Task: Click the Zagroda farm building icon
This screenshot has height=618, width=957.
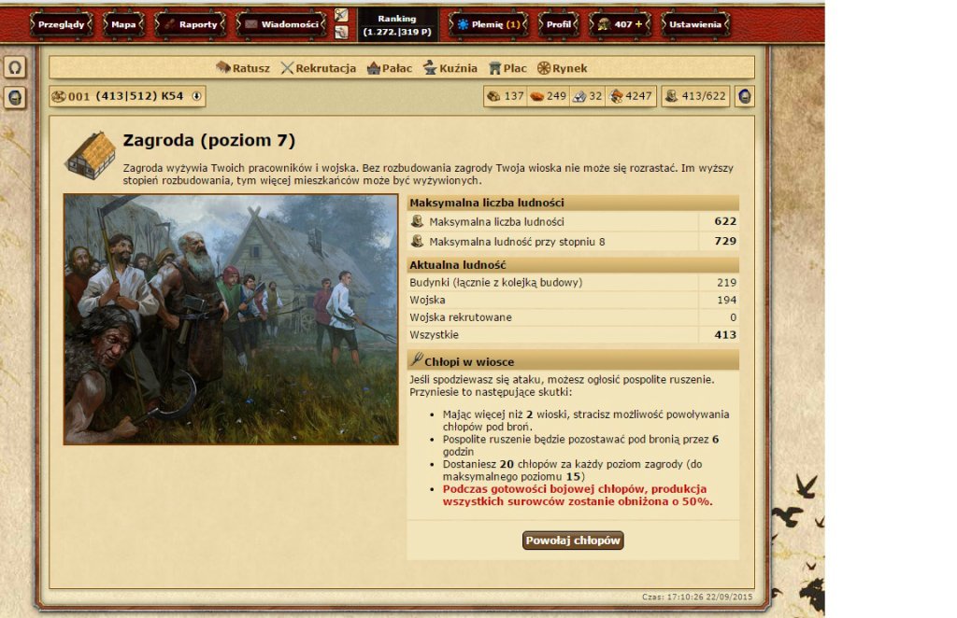Action: pyautogui.click(x=91, y=155)
